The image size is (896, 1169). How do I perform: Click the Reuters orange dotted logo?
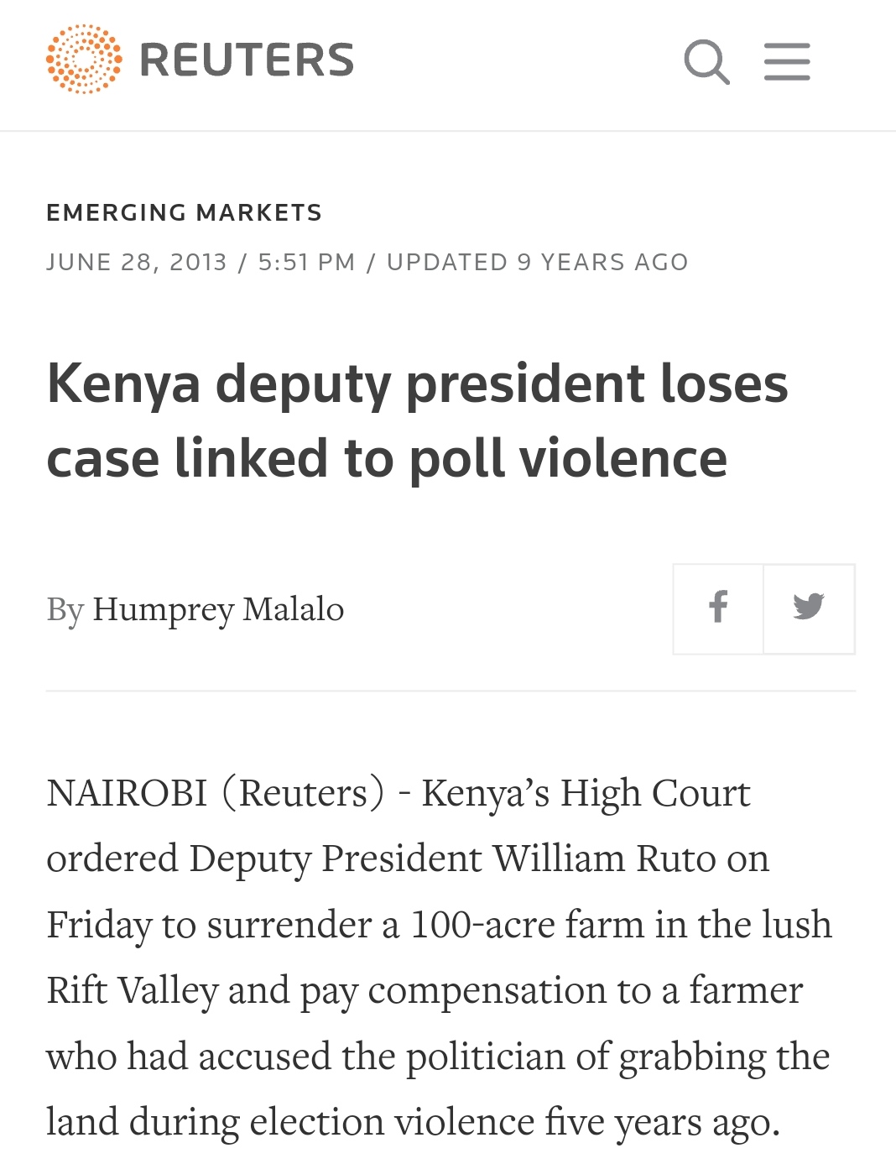point(83,60)
